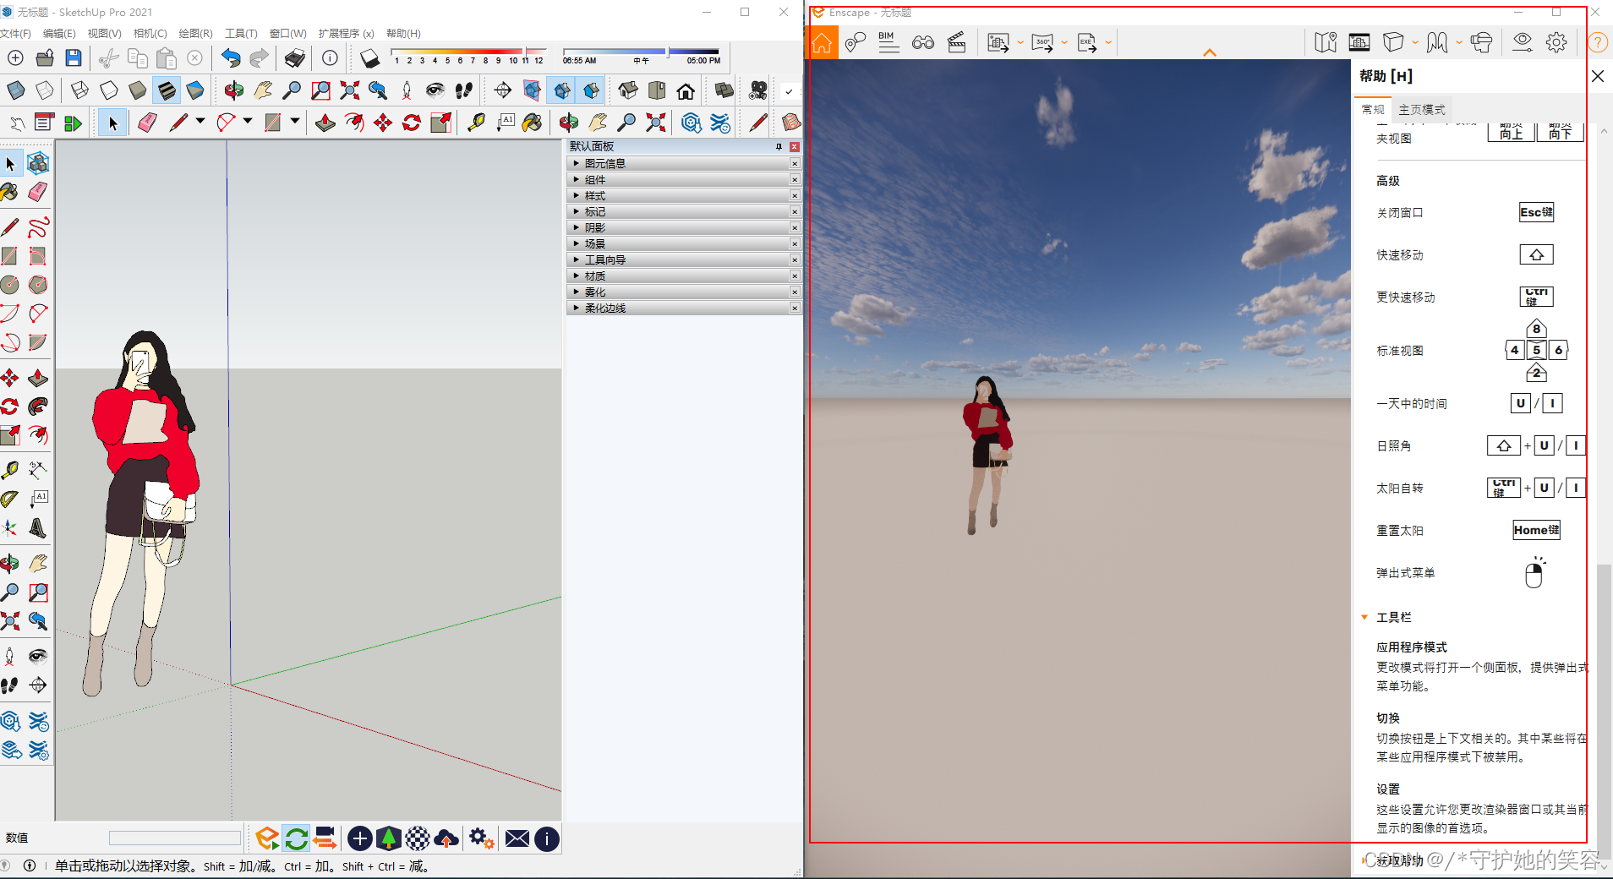Collapse the 工具栏 help section
Image resolution: width=1613 pixels, height=879 pixels.
pyautogui.click(x=1364, y=617)
